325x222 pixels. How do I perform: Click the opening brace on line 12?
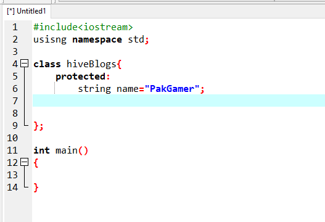point(36,163)
